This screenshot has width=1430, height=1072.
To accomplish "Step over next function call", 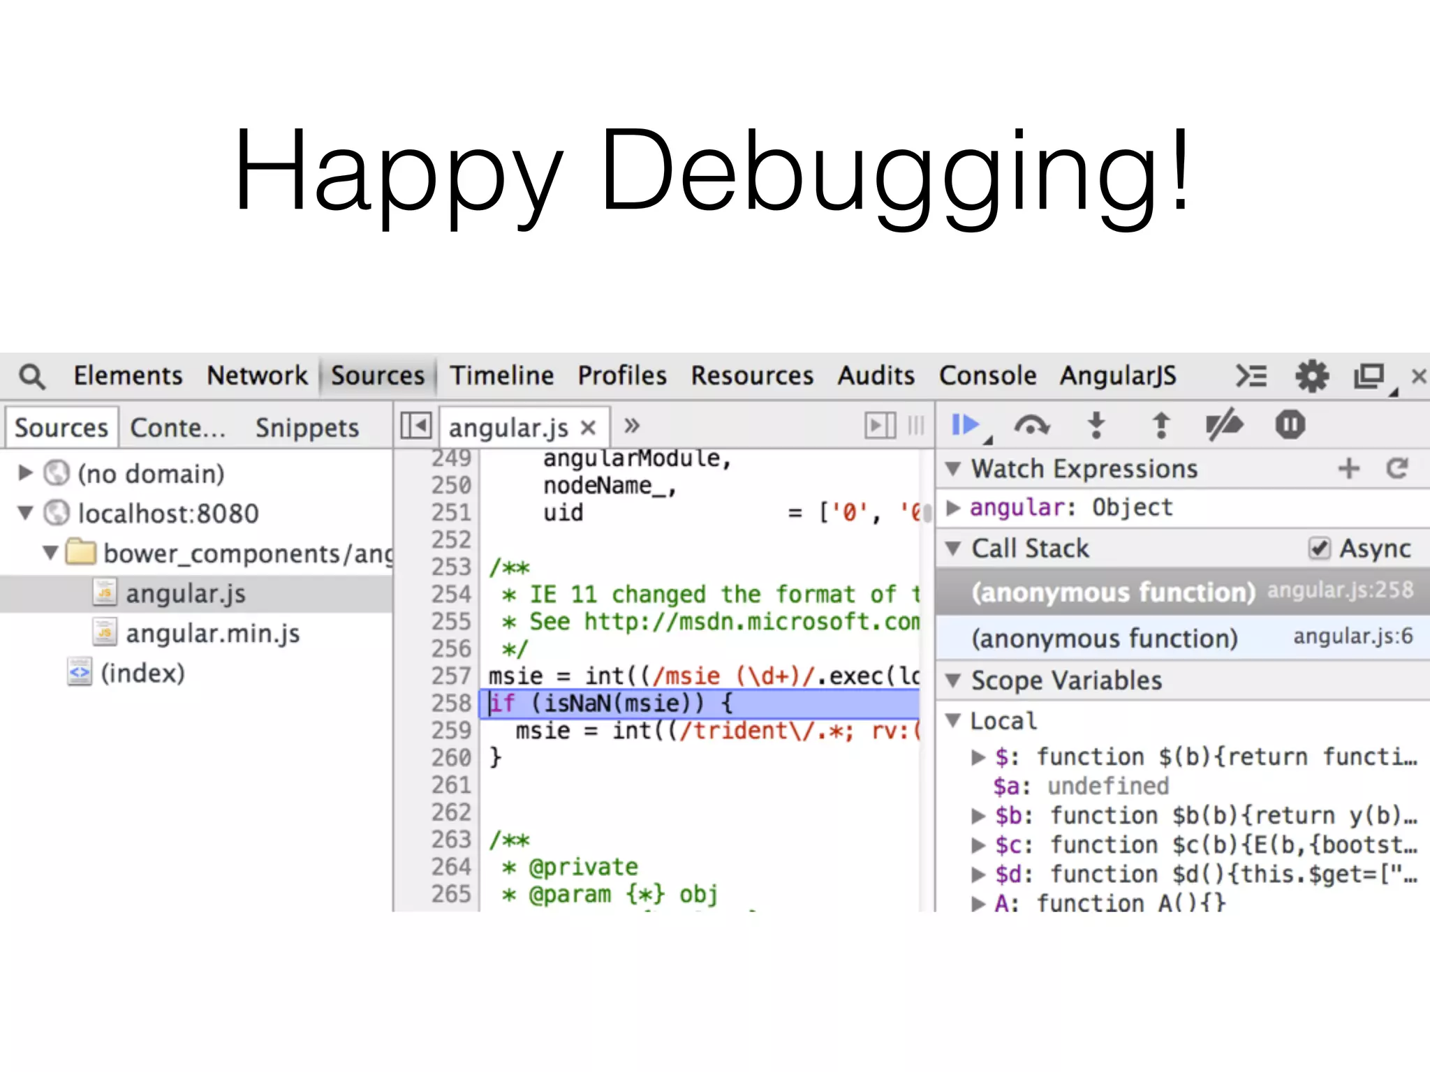I will click(1031, 424).
